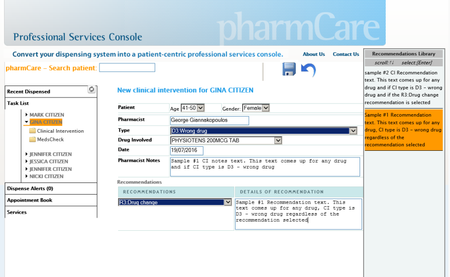Open the MedsCheck folder
450x277 pixels.
(x=47, y=139)
